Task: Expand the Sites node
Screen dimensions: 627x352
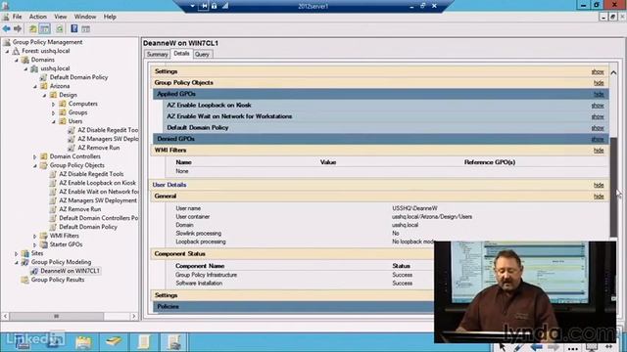Action: (x=17, y=253)
